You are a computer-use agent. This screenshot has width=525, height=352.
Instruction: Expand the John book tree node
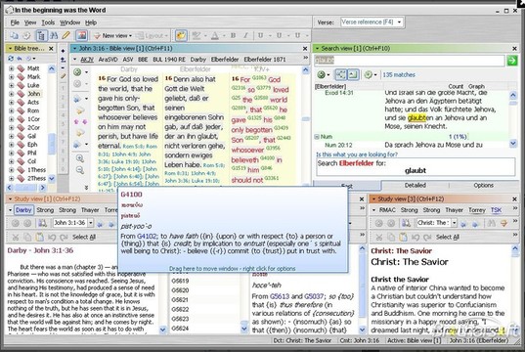coord(11,94)
